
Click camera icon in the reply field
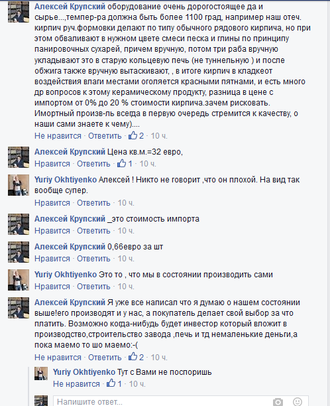278,402
